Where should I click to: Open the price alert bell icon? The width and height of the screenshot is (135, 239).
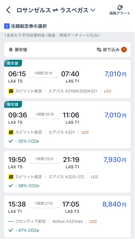pos(120,7)
